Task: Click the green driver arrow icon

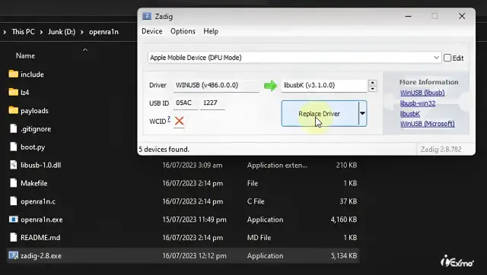Action: pyautogui.click(x=270, y=86)
